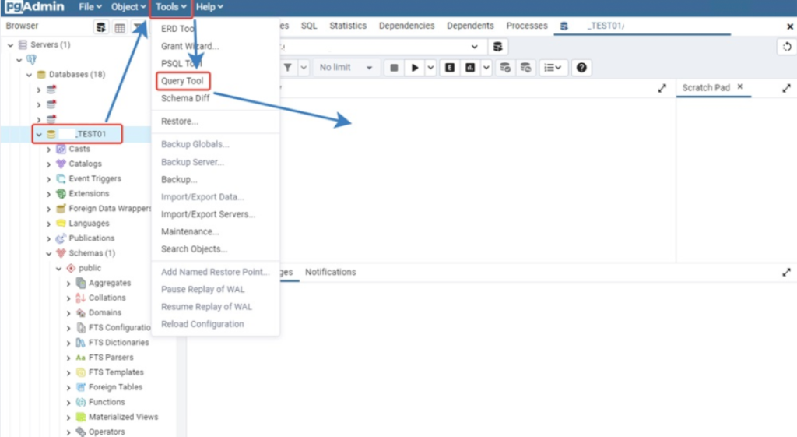Click the Explain query E button

coord(450,68)
